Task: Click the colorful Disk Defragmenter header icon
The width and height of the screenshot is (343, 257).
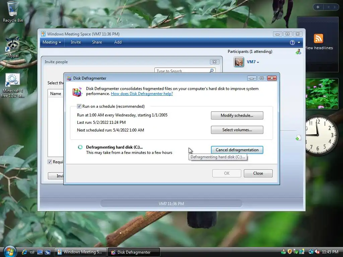Action: [x=77, y=92]
